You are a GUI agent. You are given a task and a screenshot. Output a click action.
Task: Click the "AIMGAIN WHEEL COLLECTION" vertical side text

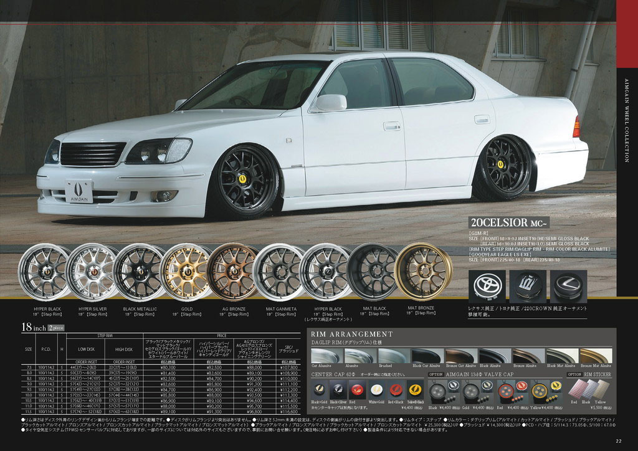pos(627,121)
